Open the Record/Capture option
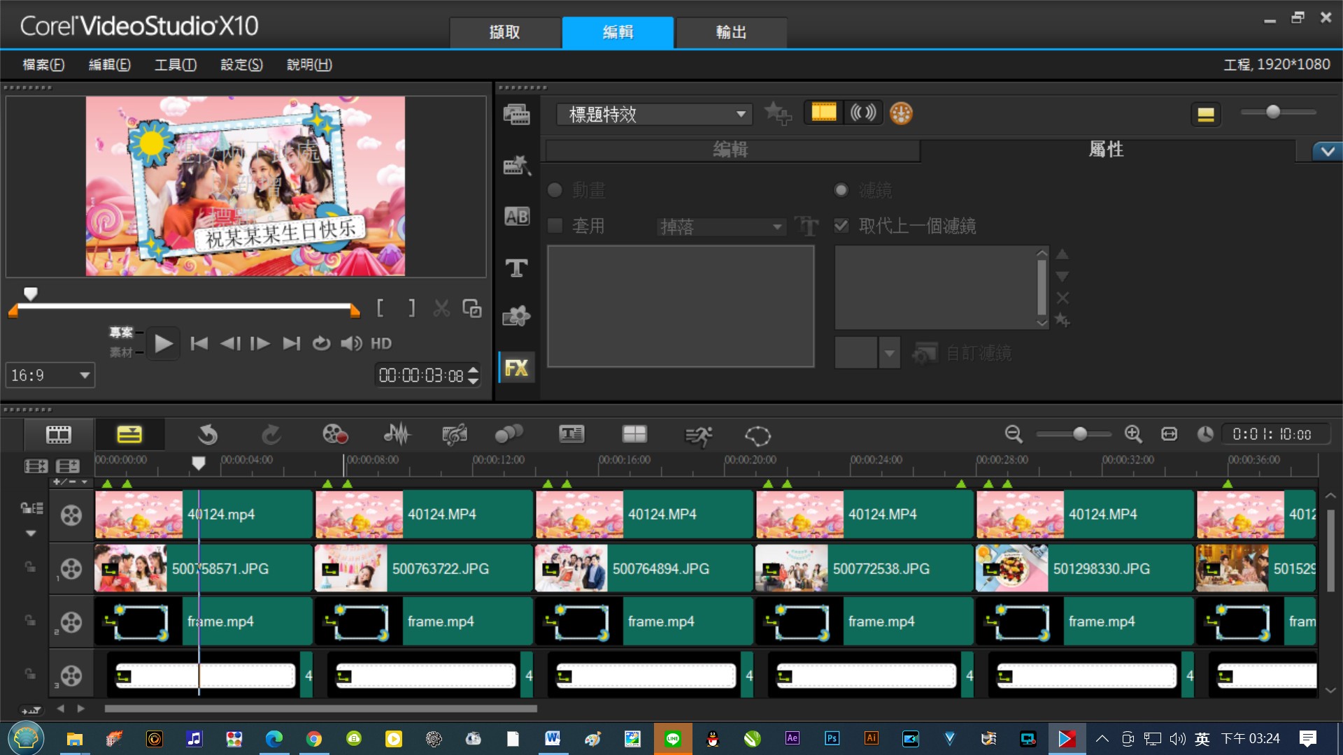 [335, 435]
